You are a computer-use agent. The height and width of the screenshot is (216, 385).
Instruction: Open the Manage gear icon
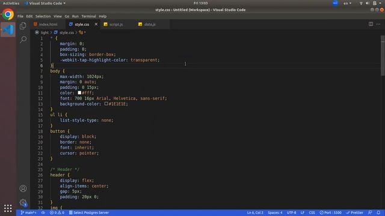23,202
